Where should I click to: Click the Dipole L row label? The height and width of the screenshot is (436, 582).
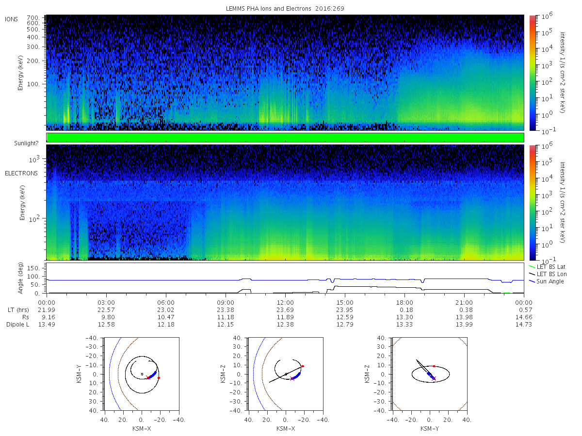[x=17, y=325]
